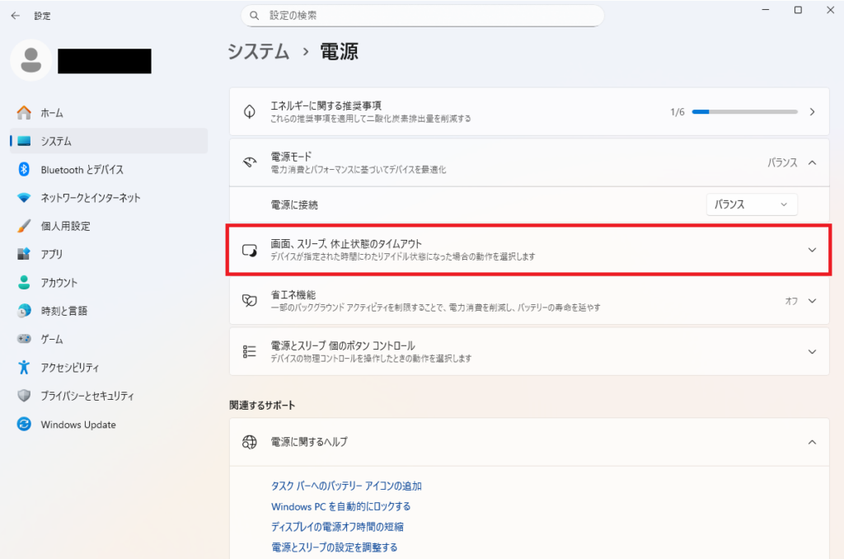Open ゲーム settings in the sidebar
The height and width of the screenshot is (559, 844).
(63, 338)
